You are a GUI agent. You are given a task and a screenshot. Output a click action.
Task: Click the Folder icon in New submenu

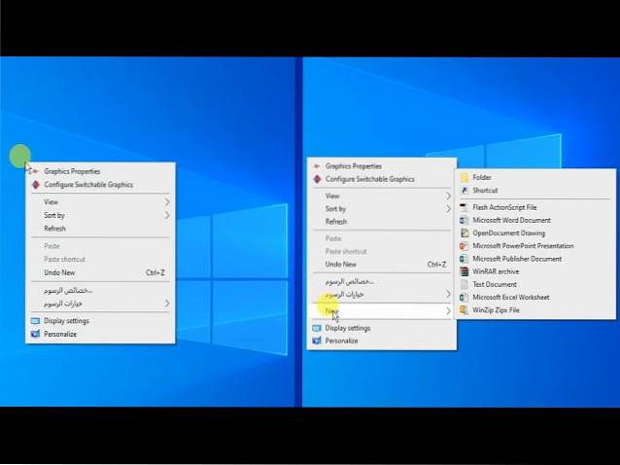click(x=464, y=178)
